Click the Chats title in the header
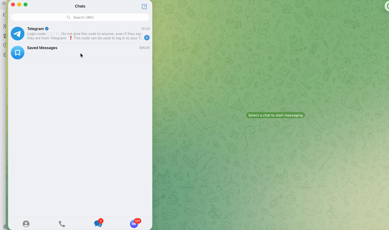389x230 pixels. point(80,6)
